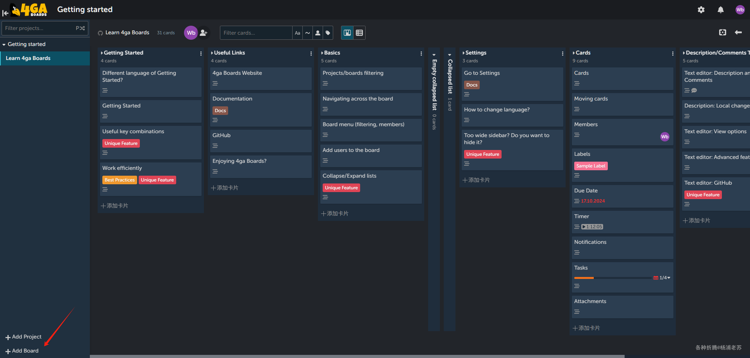This screenshot has width=750, height=358.
Task: Switch to board (kanban) view
Action: click(x=347, y=33)
